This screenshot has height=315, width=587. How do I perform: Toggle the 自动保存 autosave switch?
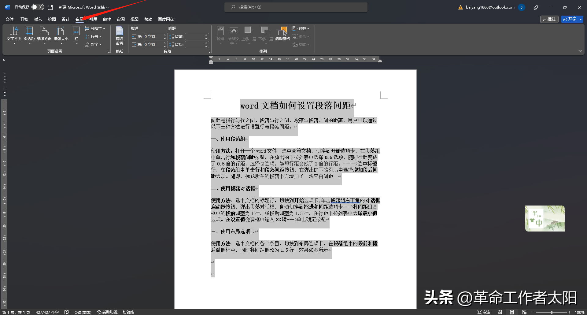coord(38,7)
